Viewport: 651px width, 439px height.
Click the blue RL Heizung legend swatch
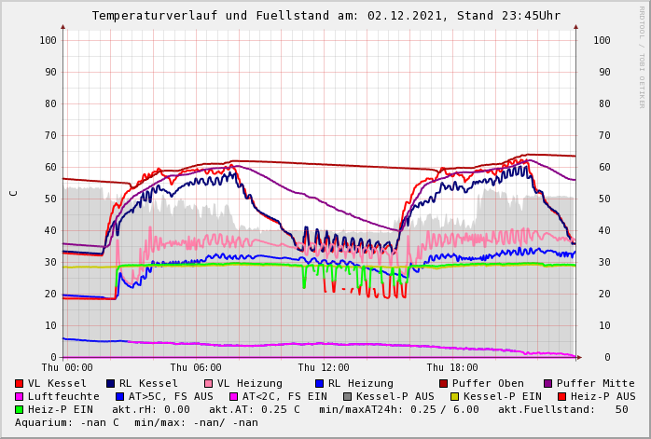[319, 383]
